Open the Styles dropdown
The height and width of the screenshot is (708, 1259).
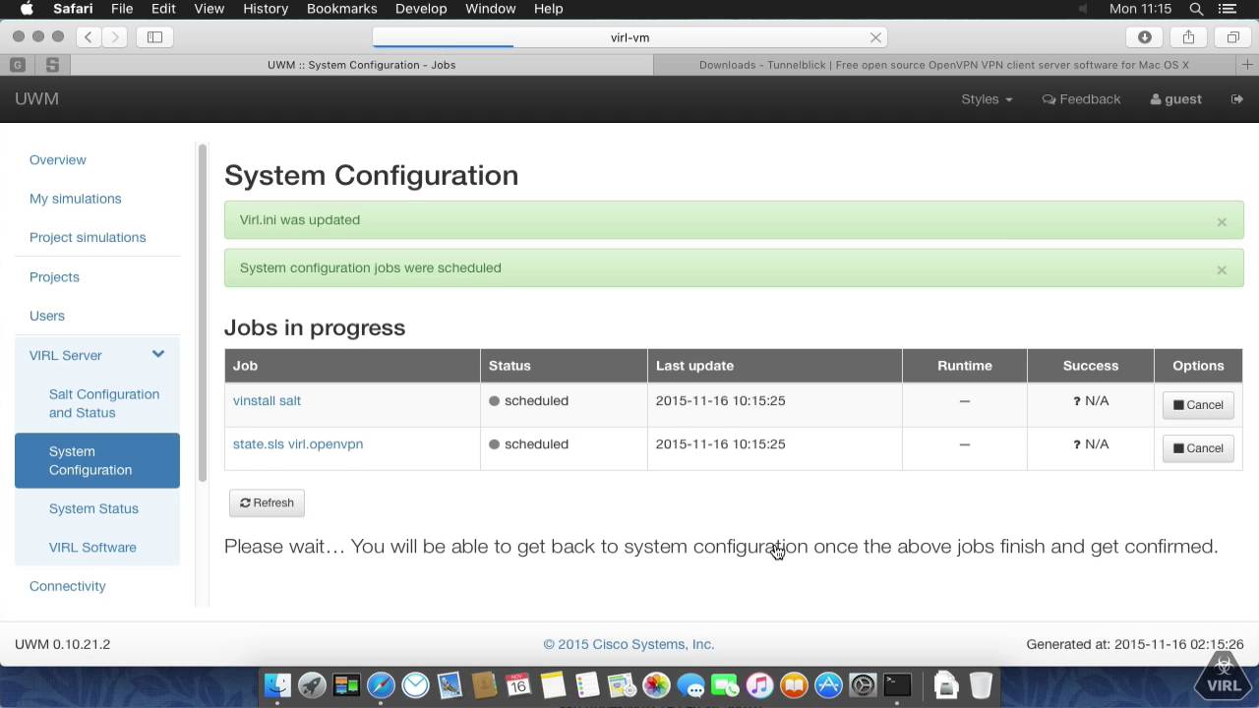pyautogui.click(x=987, y=99)
